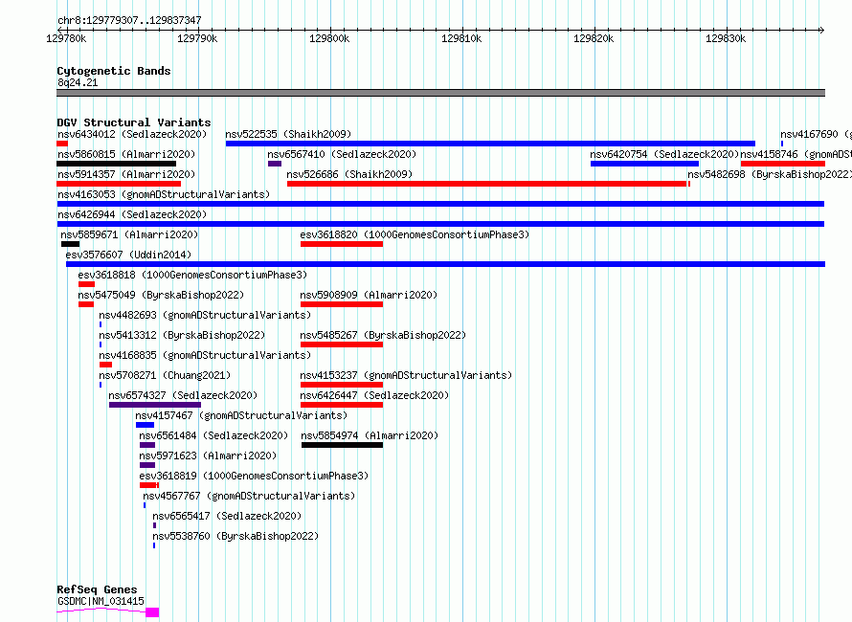
Task: Click ruler position 129810k
Action: point(461,38)
